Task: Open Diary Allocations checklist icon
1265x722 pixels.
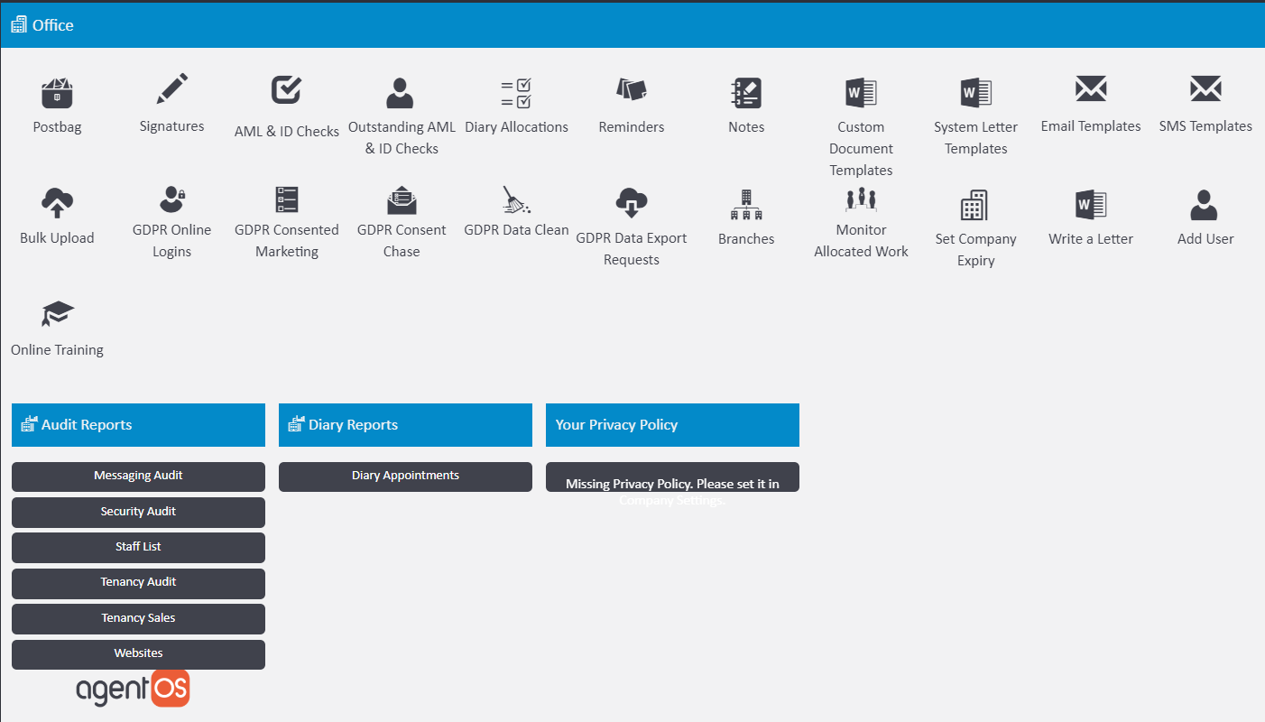Action: coord(516,93)
